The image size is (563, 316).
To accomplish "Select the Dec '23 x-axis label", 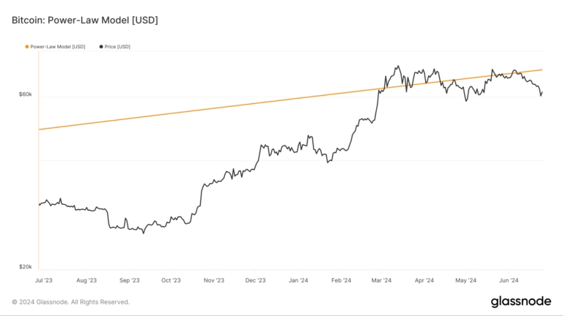I will [x=256, y=280].
